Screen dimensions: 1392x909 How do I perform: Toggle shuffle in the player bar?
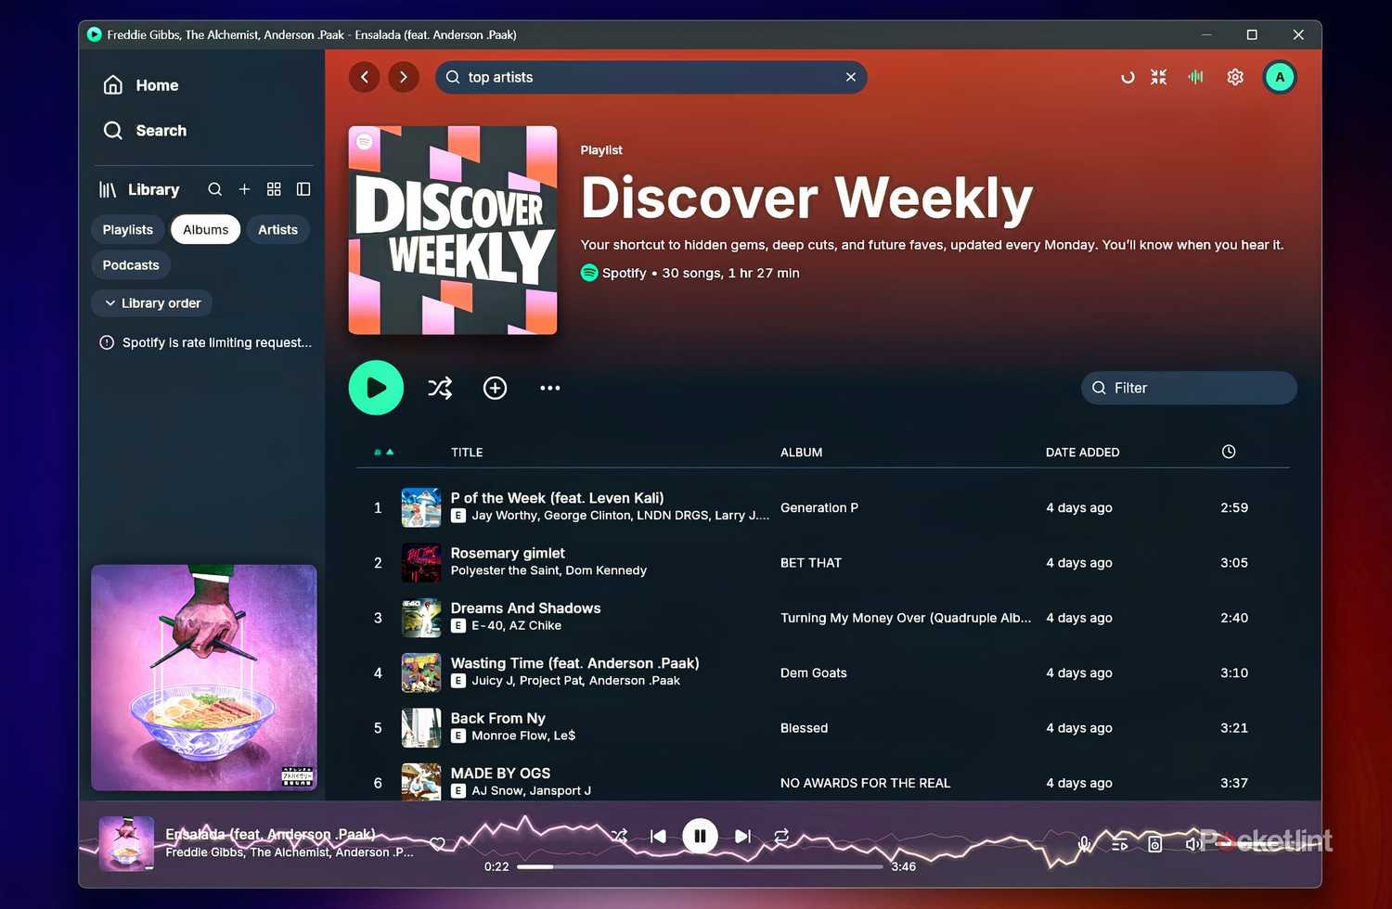[620, 836]
